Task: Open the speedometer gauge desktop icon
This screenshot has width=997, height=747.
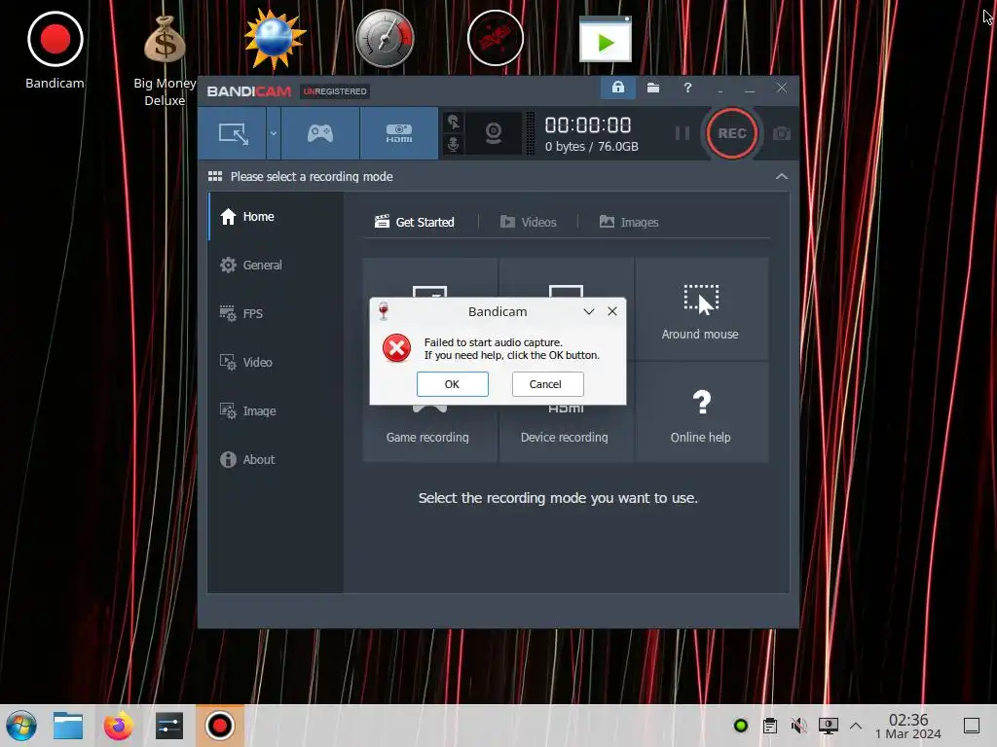Action: click(x=385, y=39)
